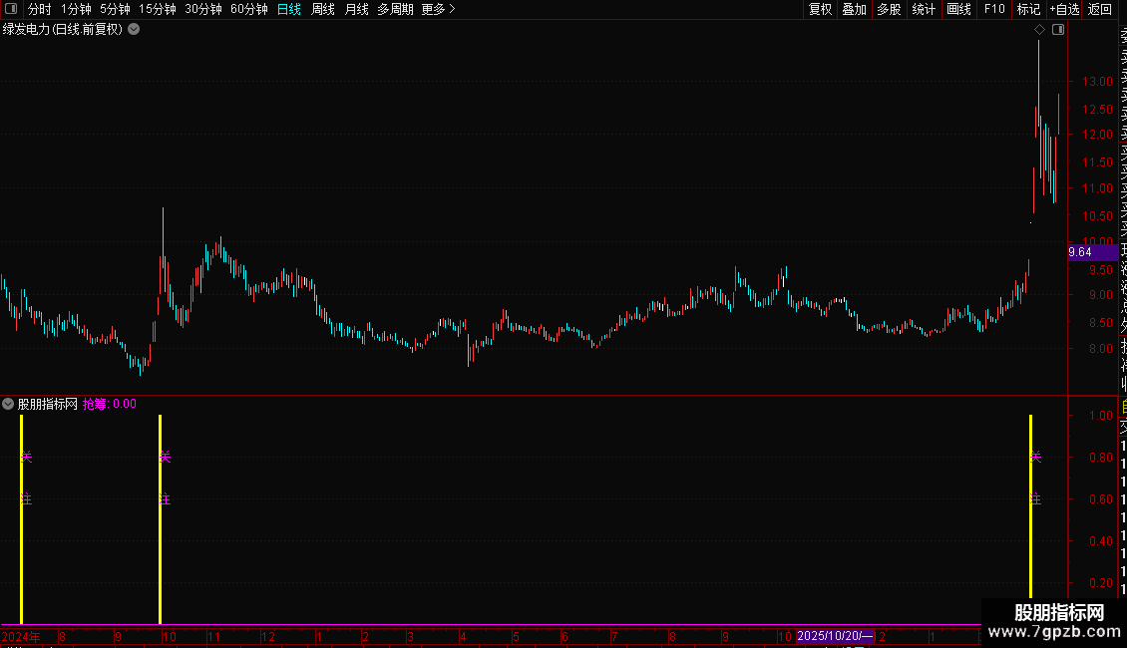Open the 统计 statistics tool
The image size is (1127, 648).
point(924,9)
